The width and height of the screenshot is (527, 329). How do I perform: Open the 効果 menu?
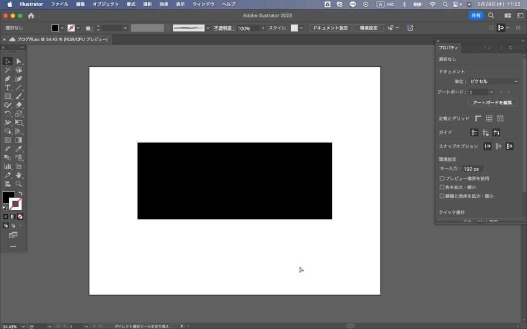164,4
